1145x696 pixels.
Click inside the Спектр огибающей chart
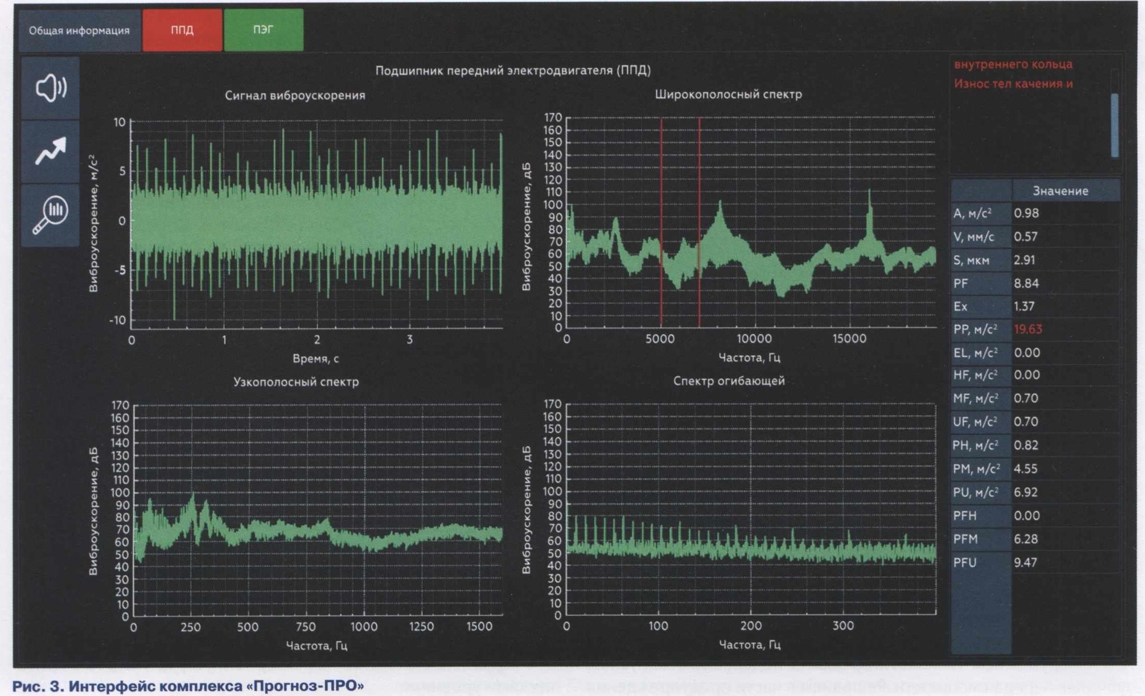pos(751,514)
